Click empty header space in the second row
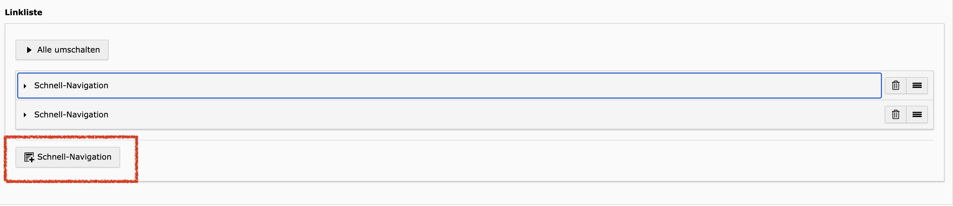Screen dimensions: 953x206 493,115
